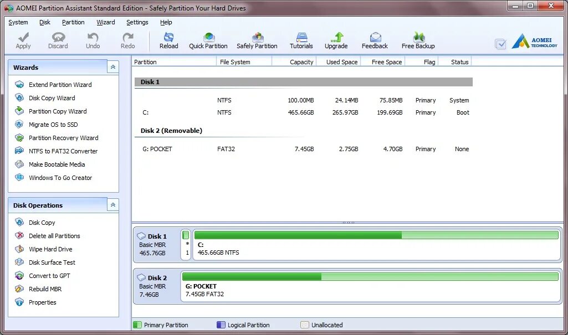Collapse the Disk Operations panel
The image size is (568, 335).
point(113,205)
